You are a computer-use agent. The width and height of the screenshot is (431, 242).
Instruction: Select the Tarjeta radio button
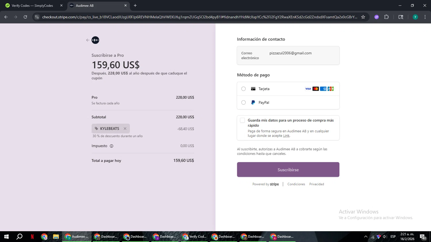coord(243,89)
